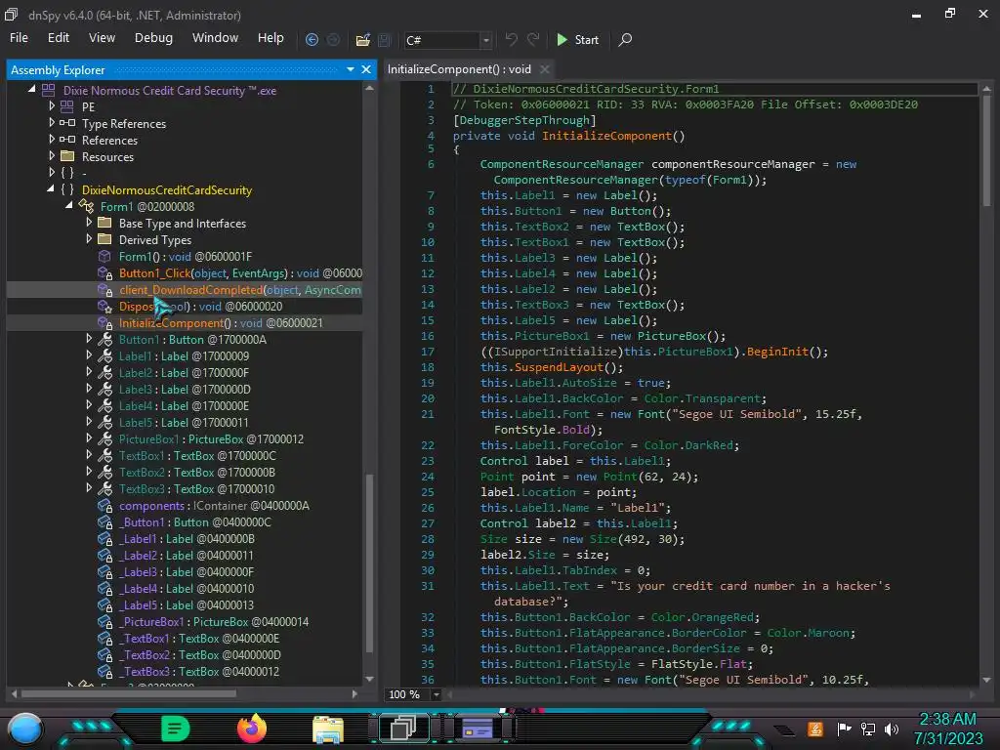Click the Undo toolbar icon
Image resolution: width=1000 pixels, height=750 pixels.
[511, 39]
